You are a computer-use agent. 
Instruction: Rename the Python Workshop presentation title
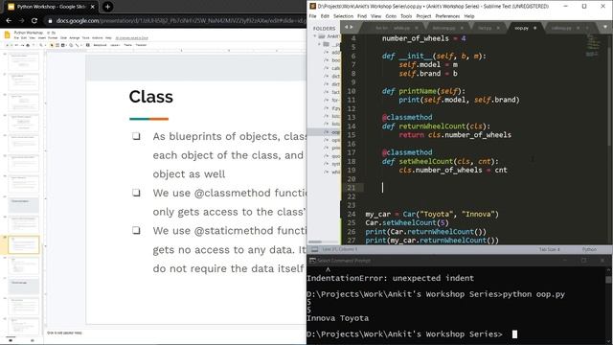coord(28,33)
